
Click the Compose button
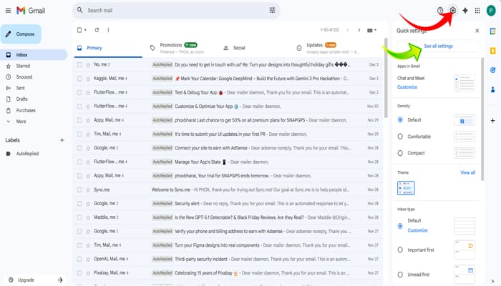pyautogui.click(x=21, y=34)
